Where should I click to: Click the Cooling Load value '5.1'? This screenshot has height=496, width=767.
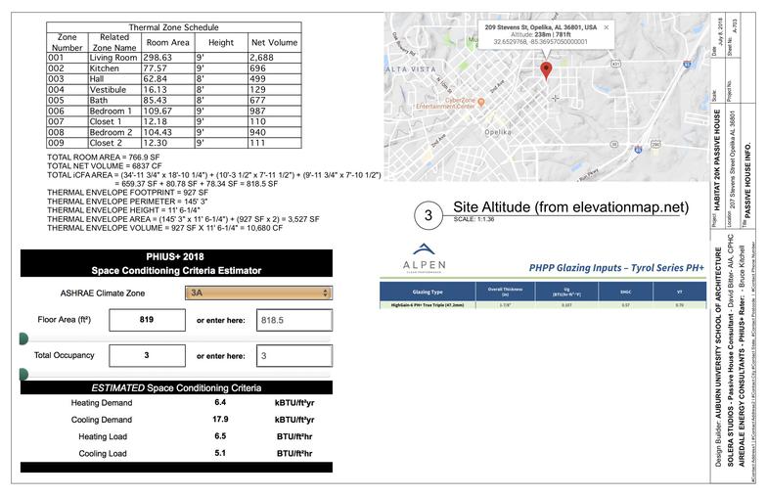click(220, 453)
